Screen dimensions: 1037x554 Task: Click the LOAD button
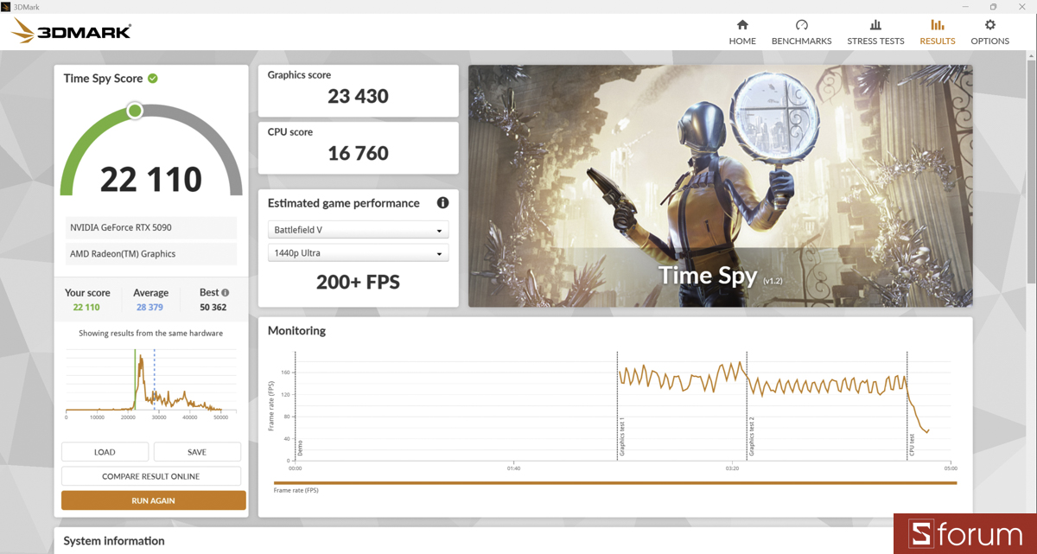(x=105, y=452)
